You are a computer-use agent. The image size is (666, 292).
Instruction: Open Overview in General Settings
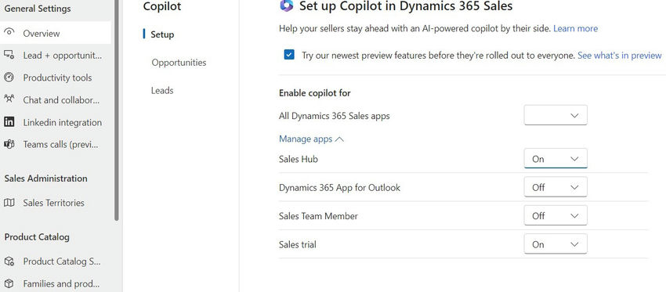pyautogui.click(x=55, y=33)
